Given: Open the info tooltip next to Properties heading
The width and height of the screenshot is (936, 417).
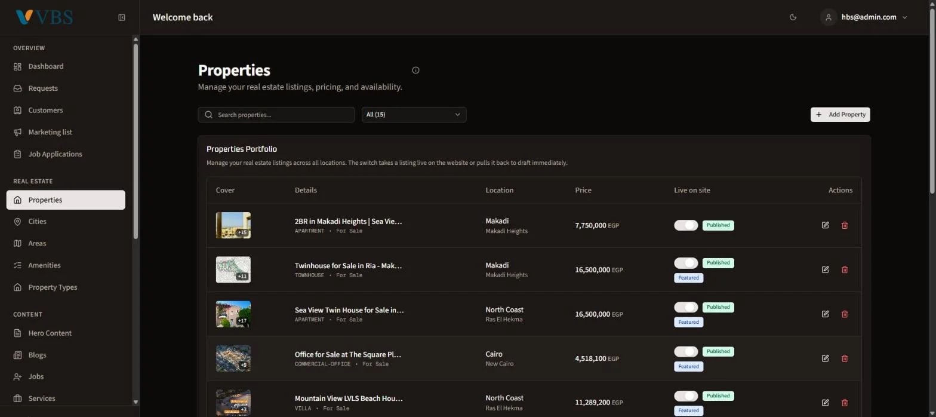Looking at the screenshot, I should click(416, 70).
